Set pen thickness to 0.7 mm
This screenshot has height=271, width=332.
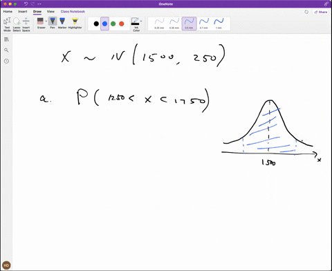203,24
